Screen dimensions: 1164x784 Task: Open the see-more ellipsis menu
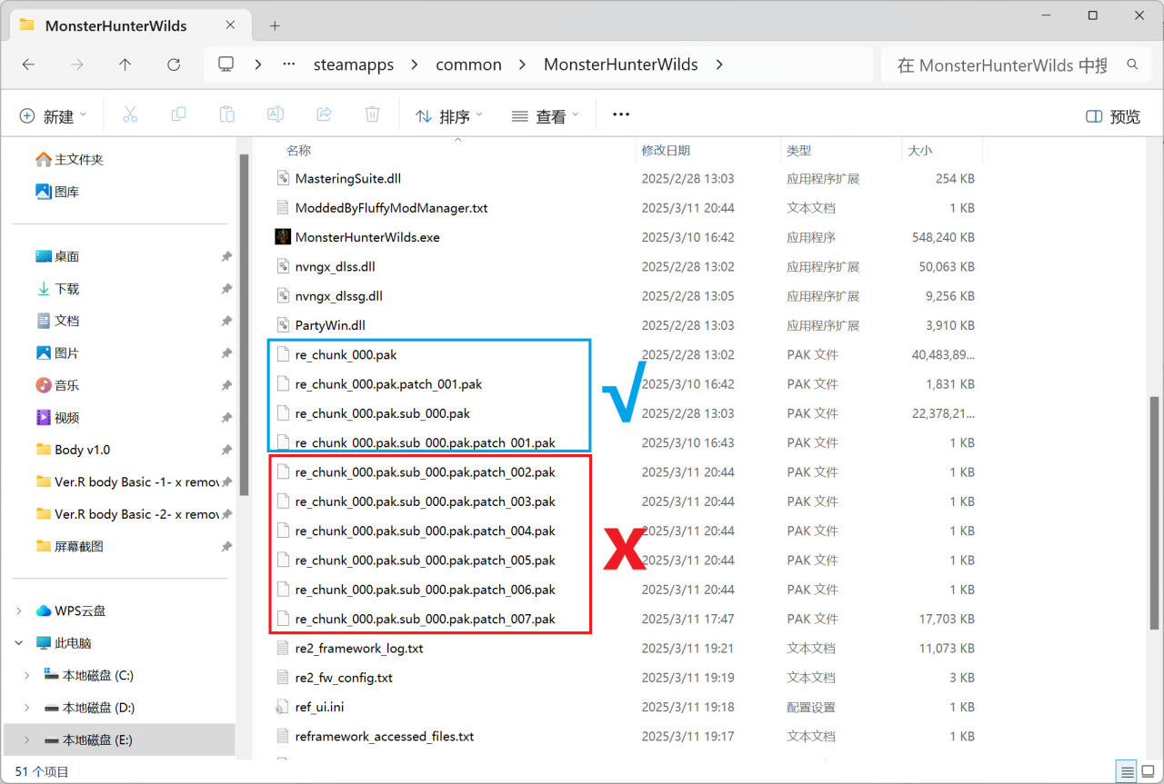[620, 115]
